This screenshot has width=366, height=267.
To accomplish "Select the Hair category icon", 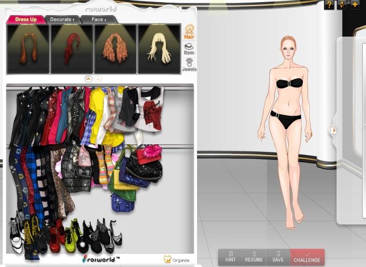I will pos(189,32).
